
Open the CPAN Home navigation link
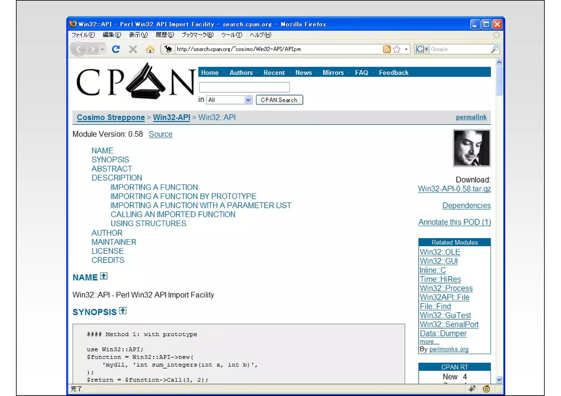coord(210,73)
